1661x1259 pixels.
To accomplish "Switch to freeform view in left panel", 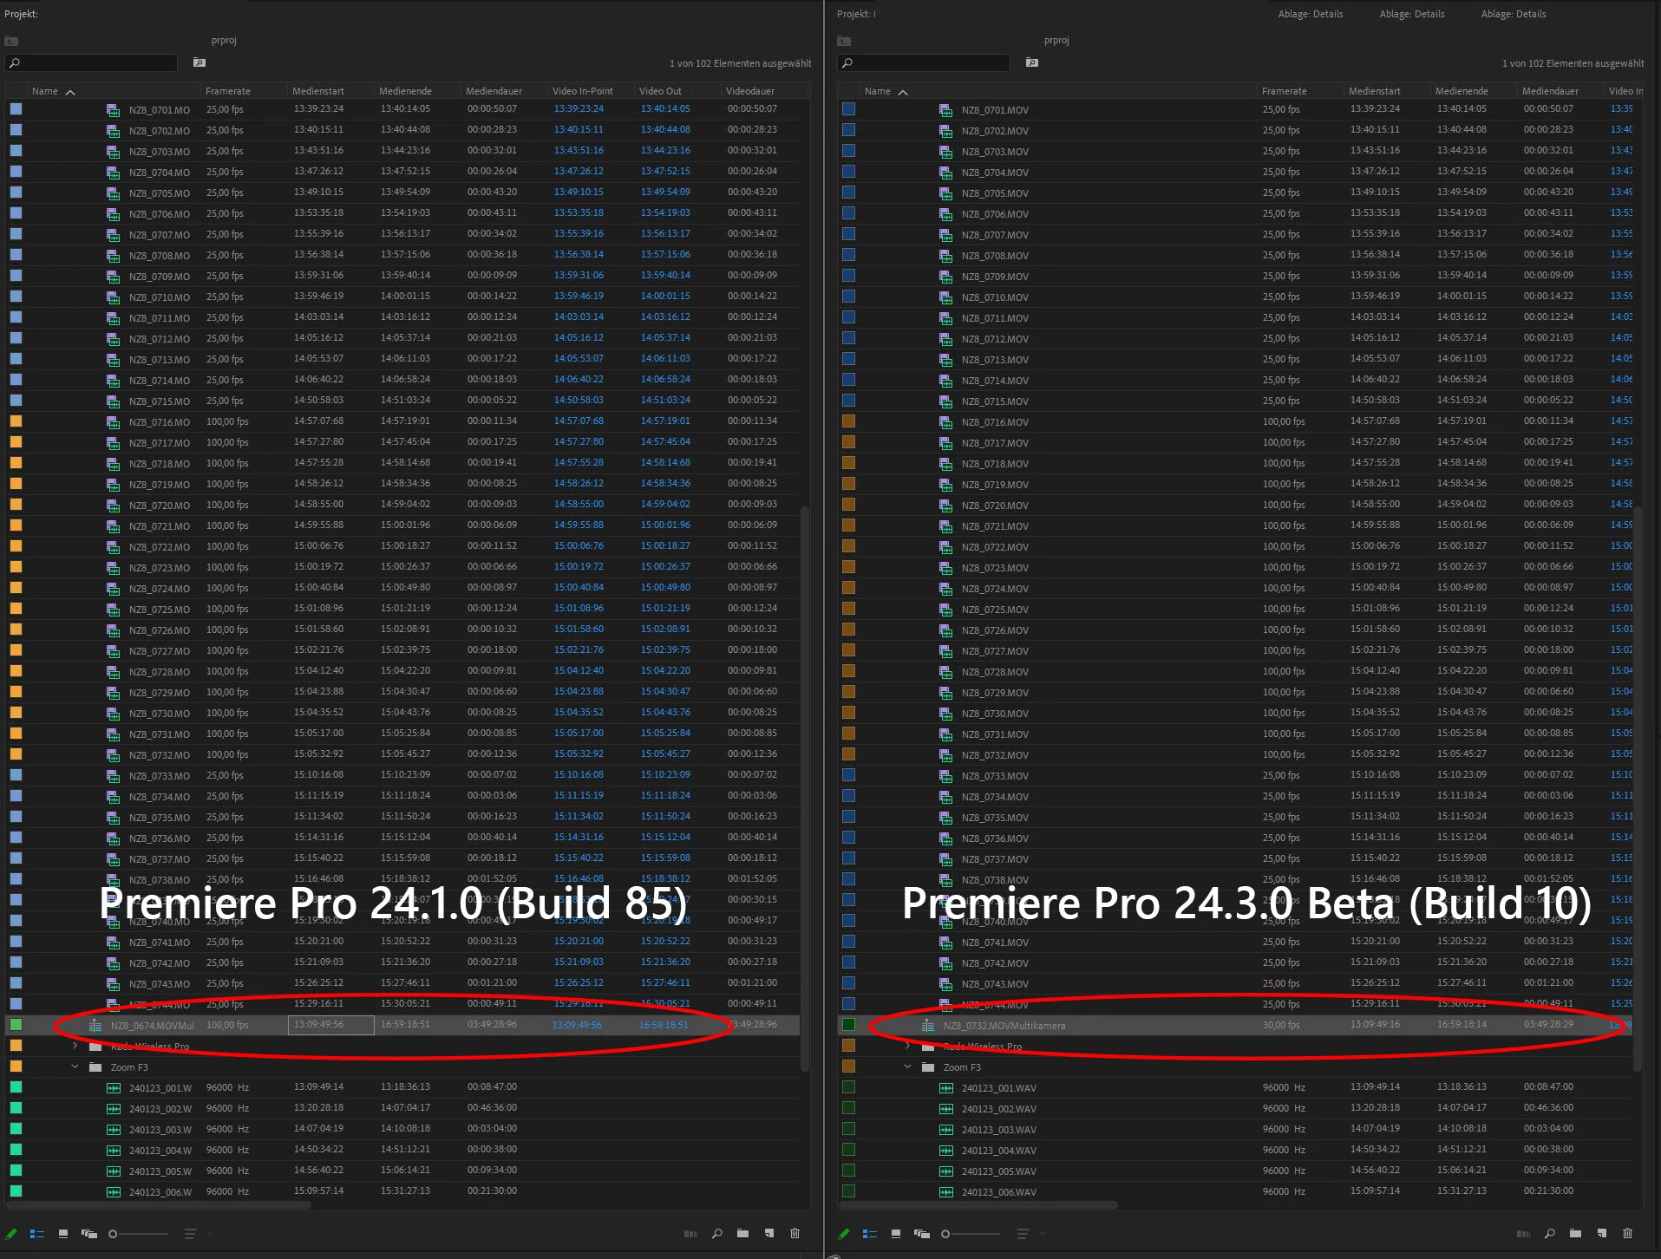I will pyautogui.click(x=88, y=1234).
